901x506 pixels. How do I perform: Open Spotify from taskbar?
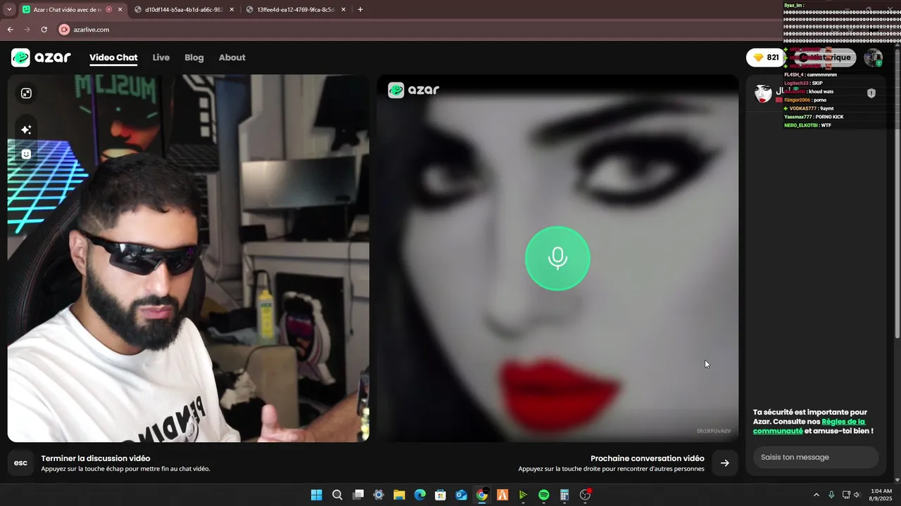point(543,495)
